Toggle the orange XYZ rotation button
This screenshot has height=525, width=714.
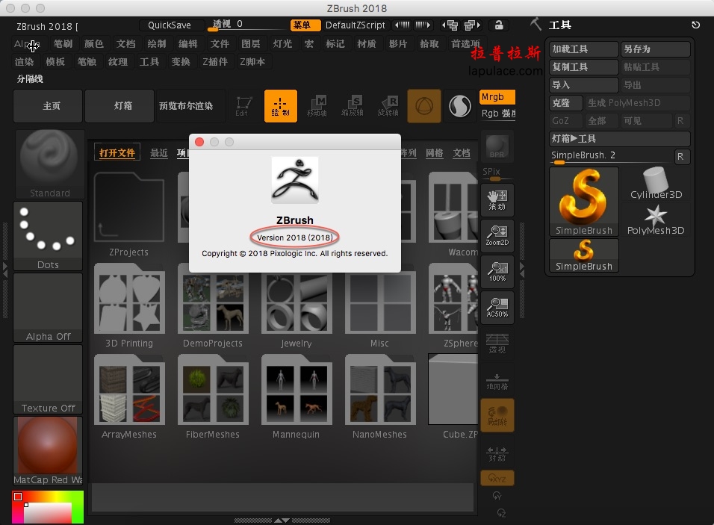point(497,478)
